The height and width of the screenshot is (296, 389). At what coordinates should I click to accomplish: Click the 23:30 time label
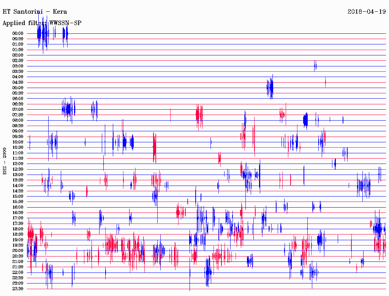(x=18, y=289)
